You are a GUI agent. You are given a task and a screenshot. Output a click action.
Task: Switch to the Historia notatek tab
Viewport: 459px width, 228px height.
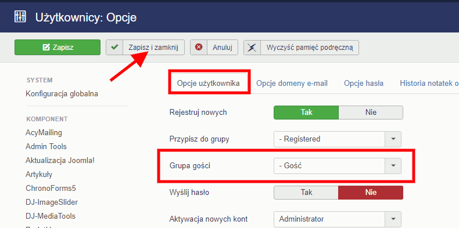429,84
